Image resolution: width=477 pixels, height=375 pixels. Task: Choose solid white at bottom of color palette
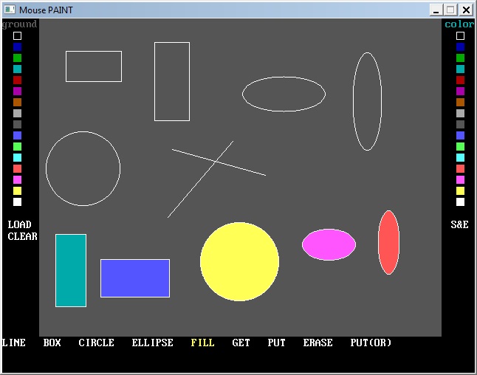coord(460,202)
